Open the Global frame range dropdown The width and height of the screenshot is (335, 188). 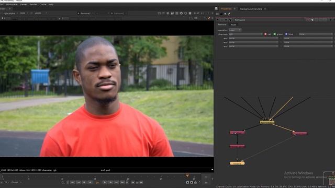[x=16, y=182]
